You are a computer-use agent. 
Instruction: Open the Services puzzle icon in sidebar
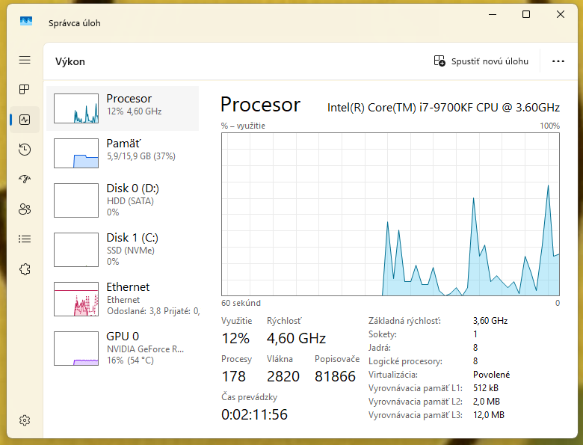click(x=25, y=269)
